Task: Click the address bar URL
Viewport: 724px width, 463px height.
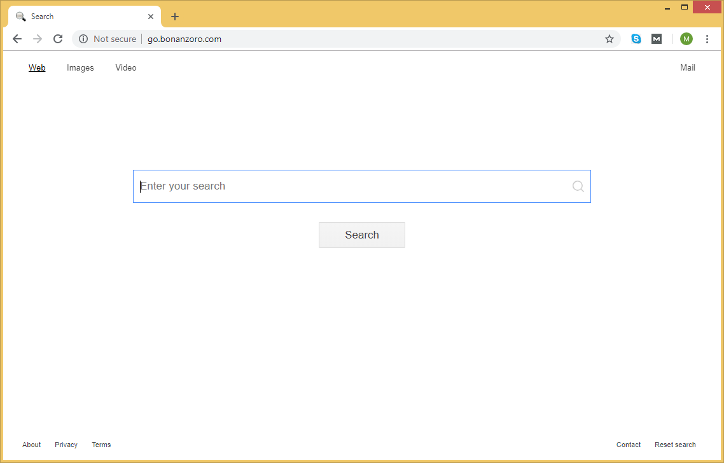Action: [184, 39]
